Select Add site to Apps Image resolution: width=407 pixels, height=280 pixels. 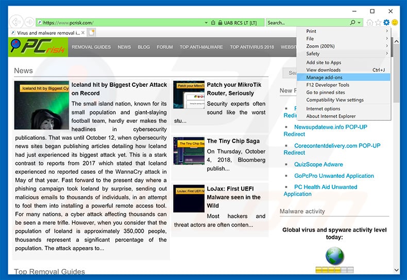point(344,62)
